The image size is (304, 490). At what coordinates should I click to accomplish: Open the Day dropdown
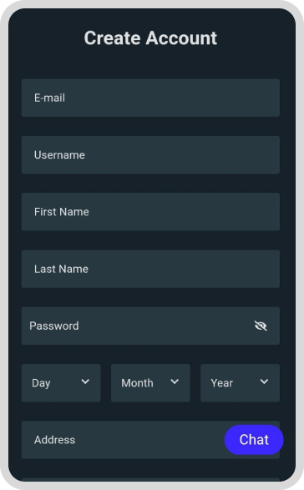point(61,383)
